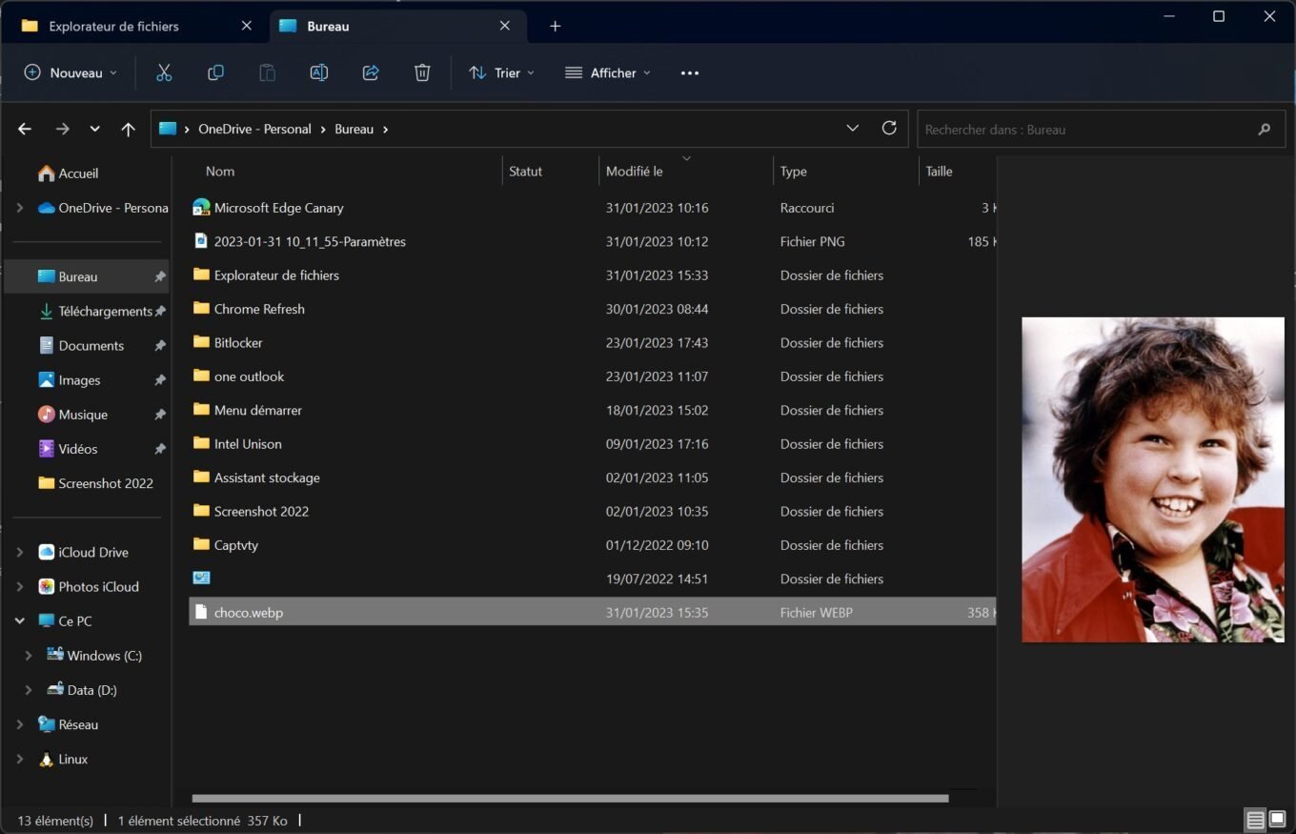Open the Afficher view dropdown
Screen dimensions: 1296x834
(x=607, y=72)
